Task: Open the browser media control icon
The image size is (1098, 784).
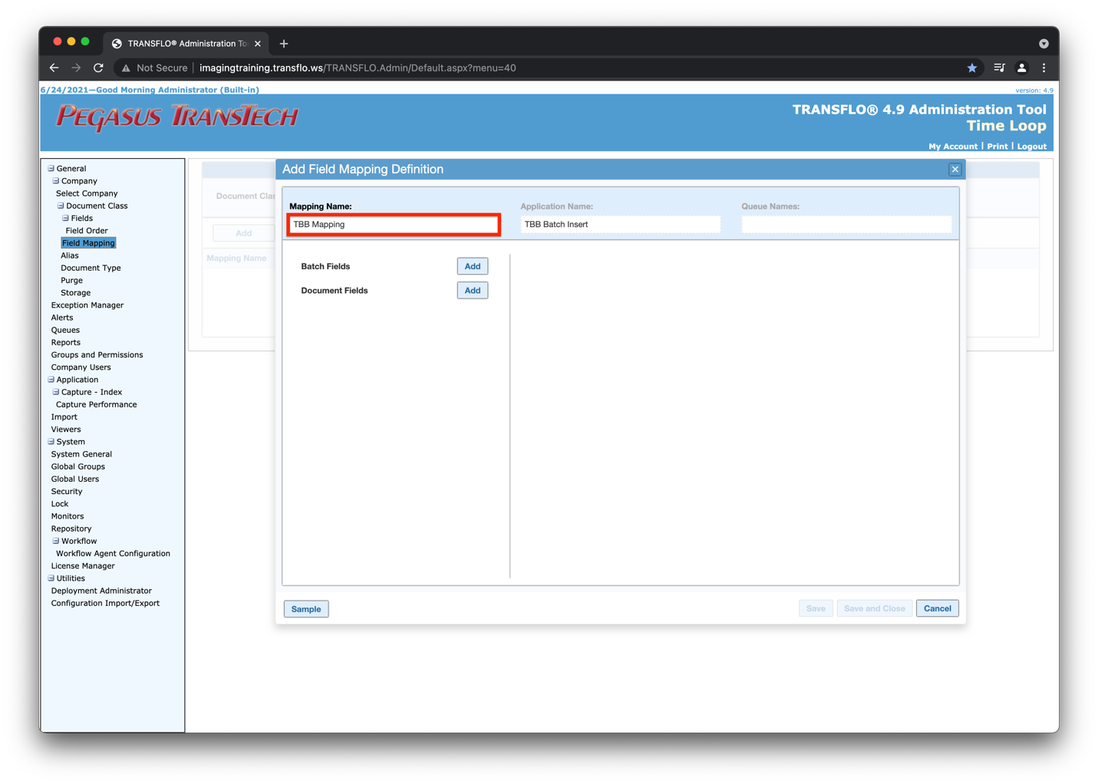Action: click(999, 68)
